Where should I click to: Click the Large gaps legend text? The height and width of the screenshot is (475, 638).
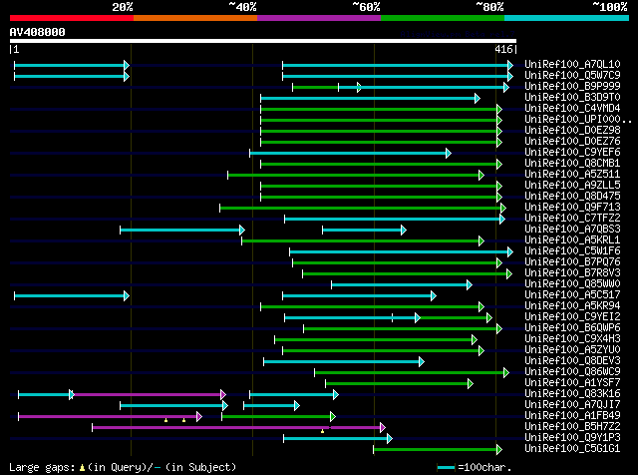click(123, 468)
